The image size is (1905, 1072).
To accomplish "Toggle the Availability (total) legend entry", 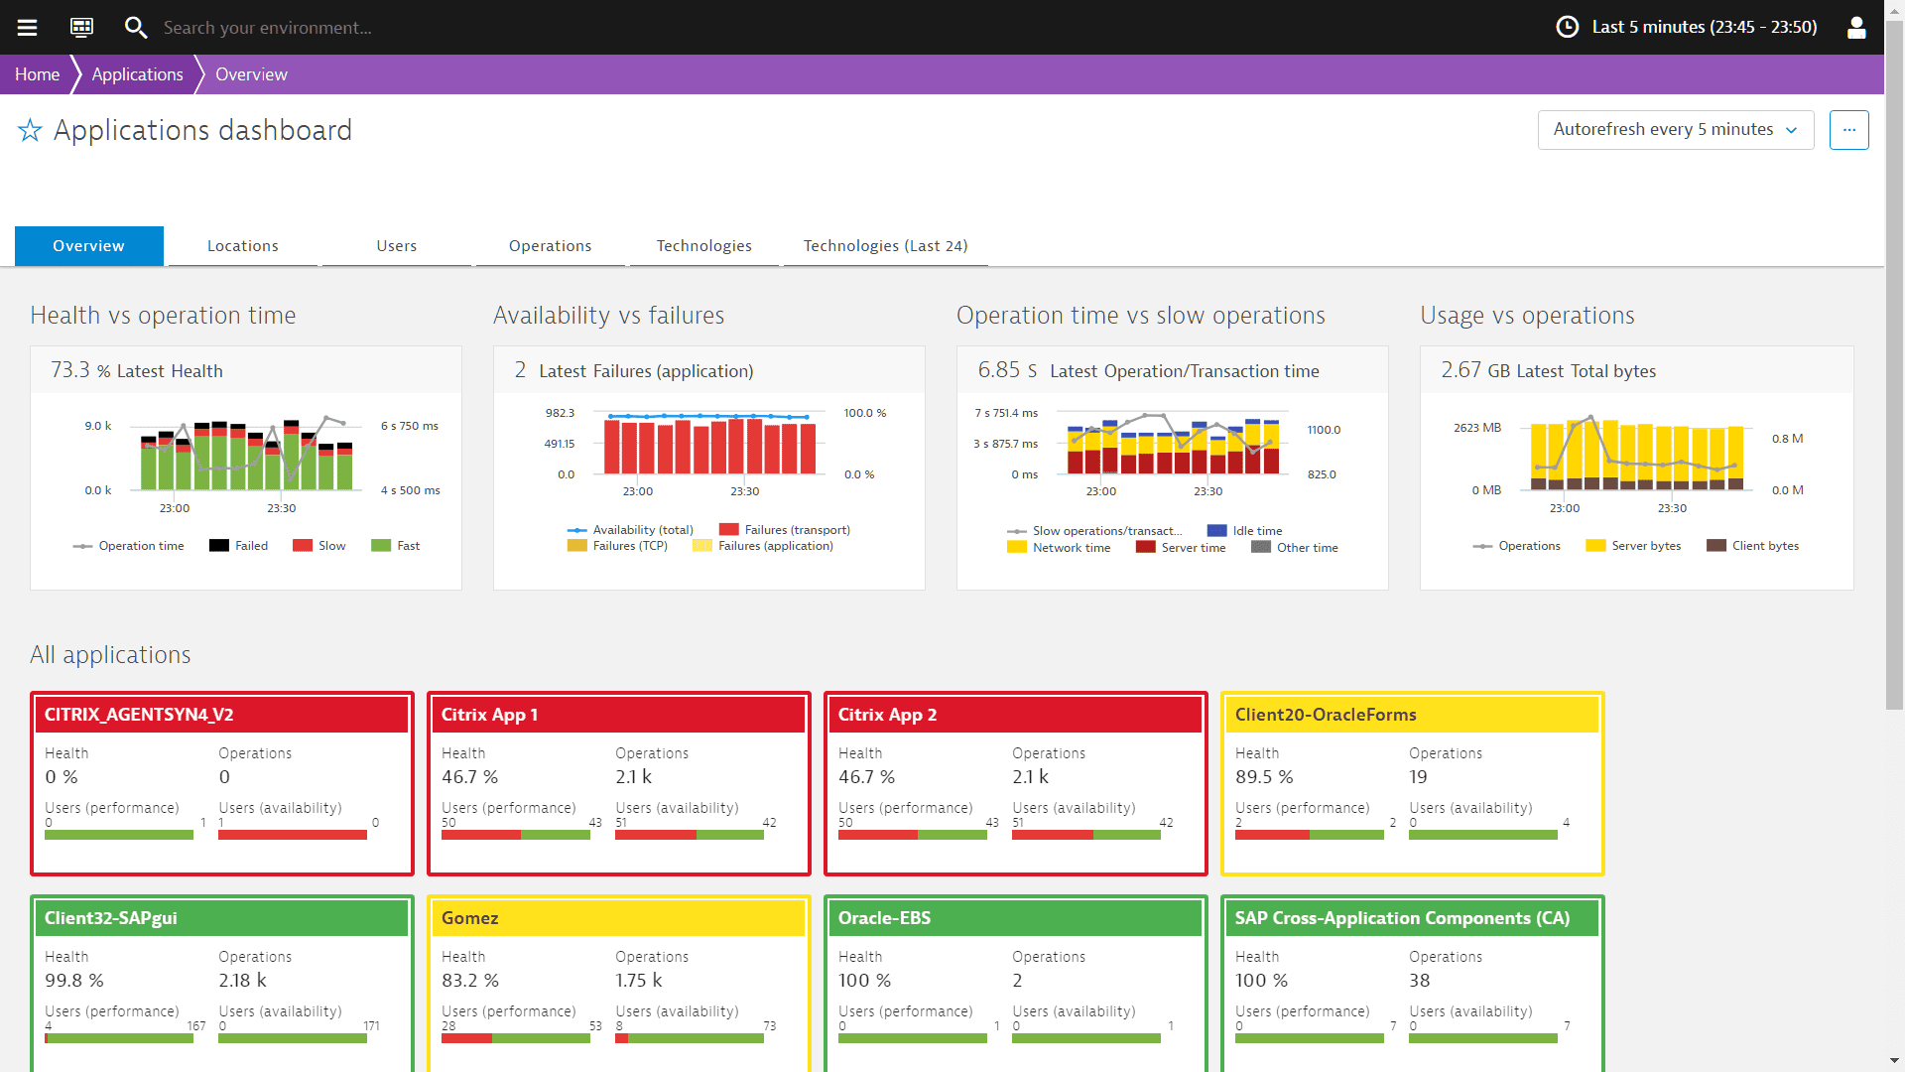I will 630,530.
